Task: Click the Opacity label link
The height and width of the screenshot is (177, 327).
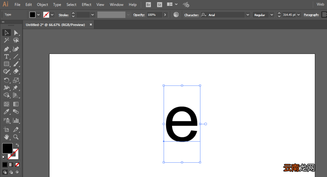Action: (139, 15)
